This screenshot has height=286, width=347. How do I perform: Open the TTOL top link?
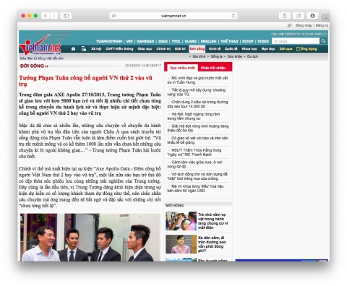point(176,41)
